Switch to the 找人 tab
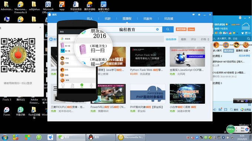 [90, 18]
